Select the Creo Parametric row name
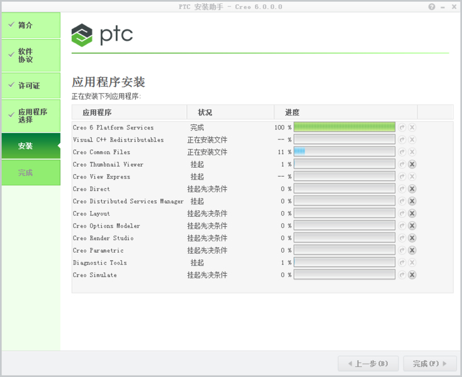Viewport: 462px width, 377px height. point(98,251)
